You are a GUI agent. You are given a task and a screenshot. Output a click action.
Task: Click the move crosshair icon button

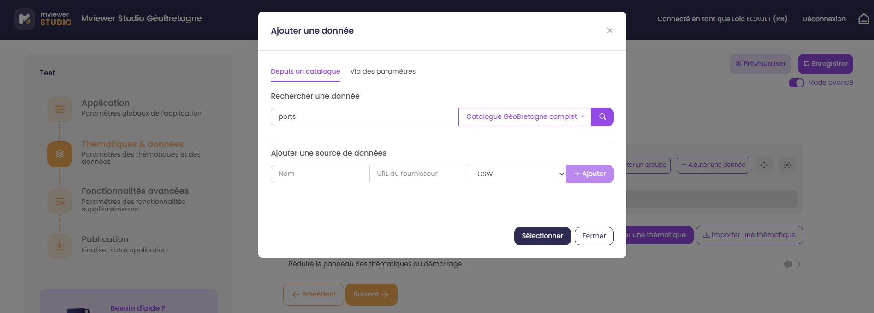point(764,165)
